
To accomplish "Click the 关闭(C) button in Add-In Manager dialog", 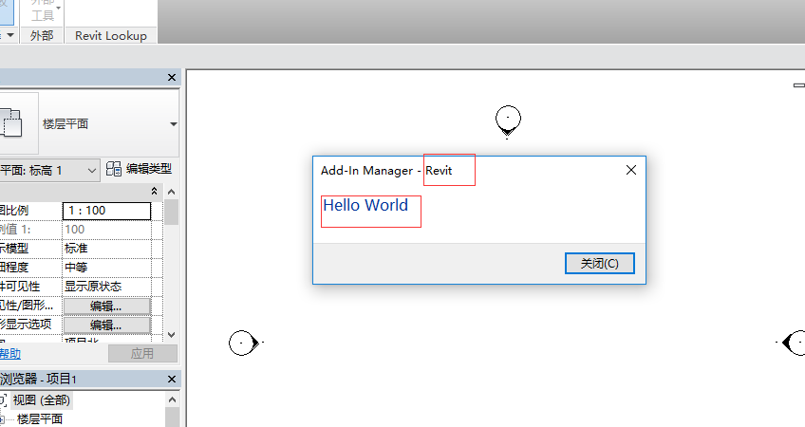I will coord(600,263).
